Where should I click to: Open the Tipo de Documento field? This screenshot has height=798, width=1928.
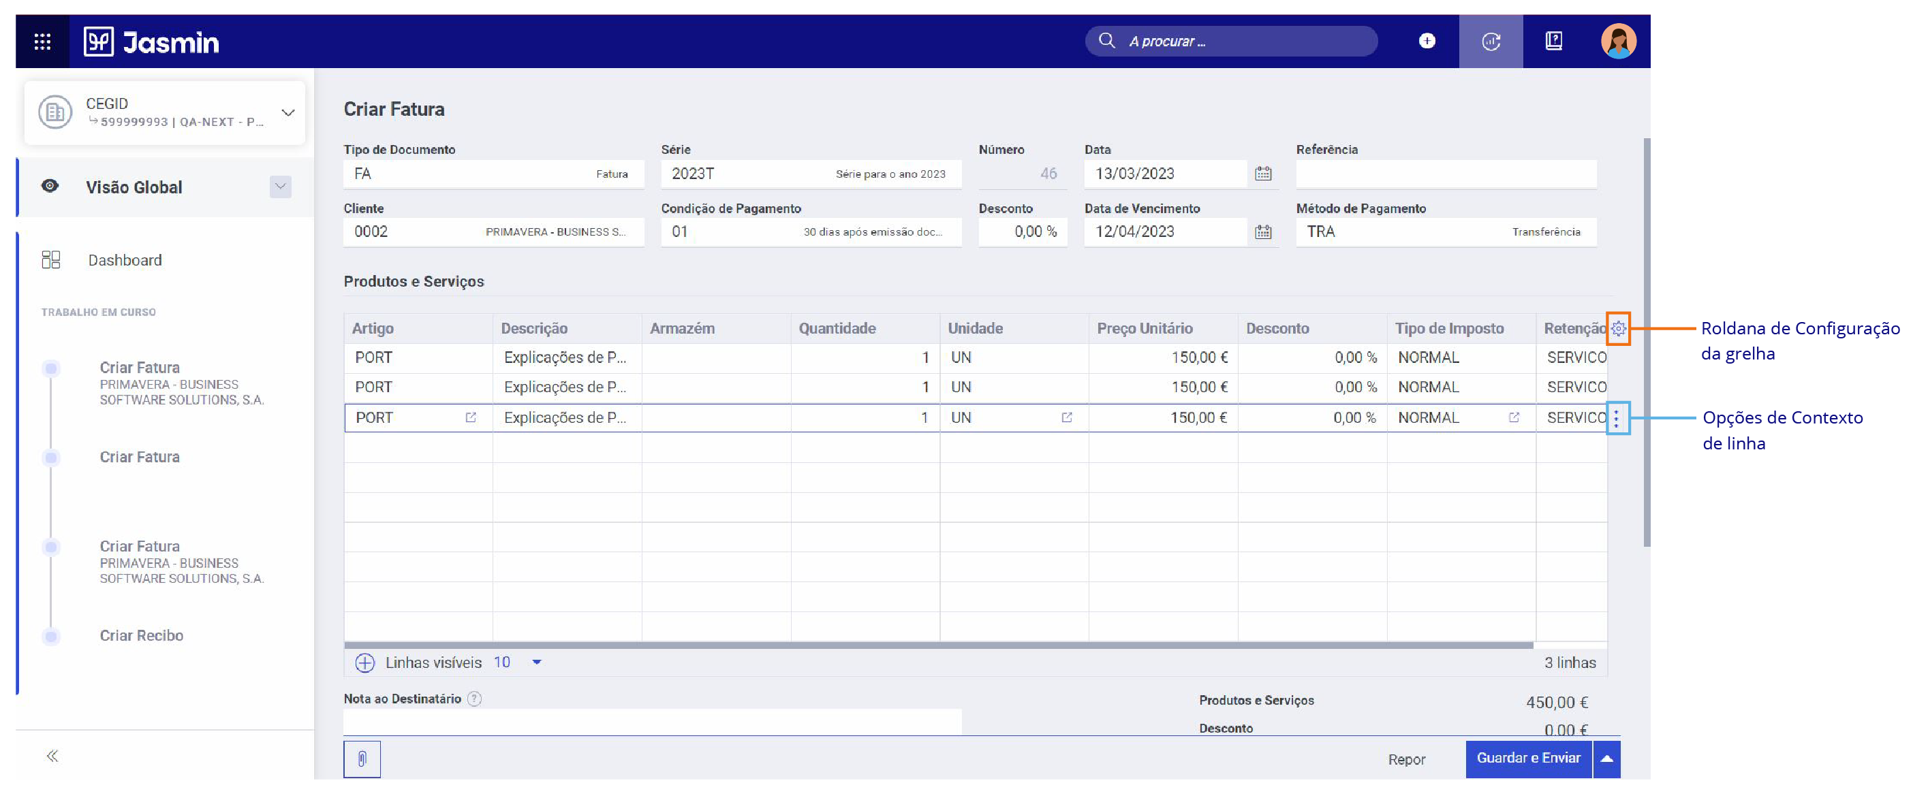tap(493, 174)
